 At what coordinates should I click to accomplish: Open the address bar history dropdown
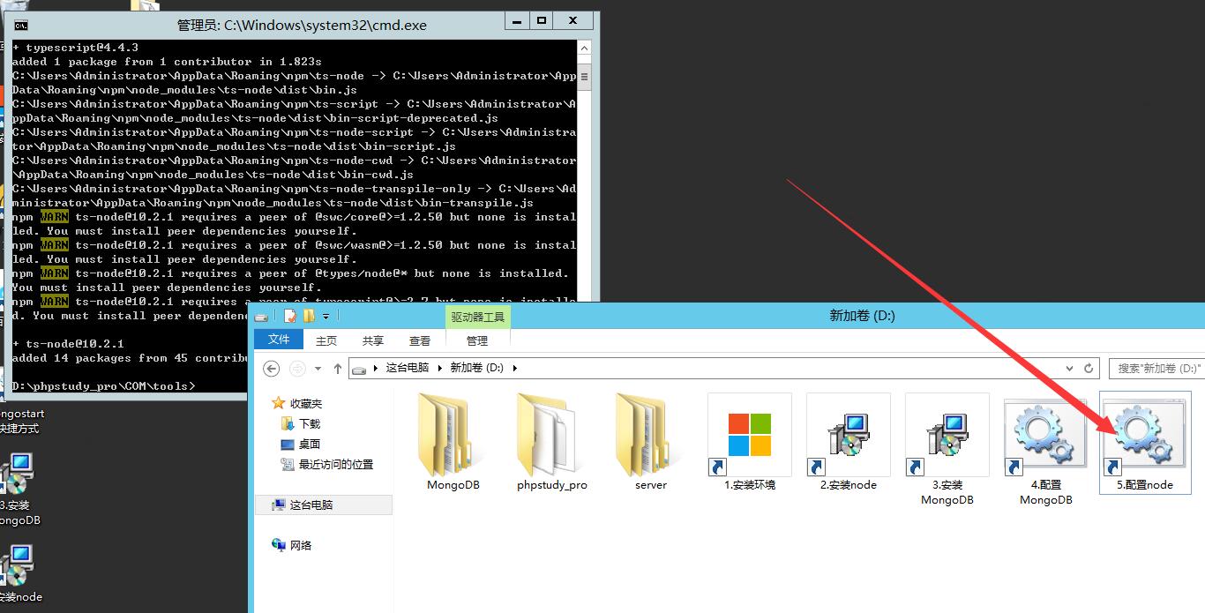[x=1071, y=368]
